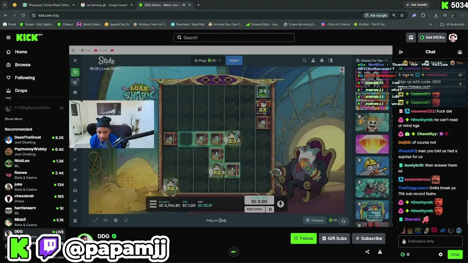The height and width of the screenshot is (263, 468).
Task: Share the stream using the share icon
Action: coord(367,252)
